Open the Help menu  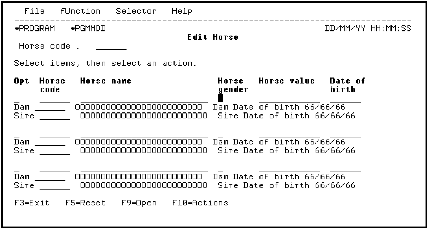point(182,11)
